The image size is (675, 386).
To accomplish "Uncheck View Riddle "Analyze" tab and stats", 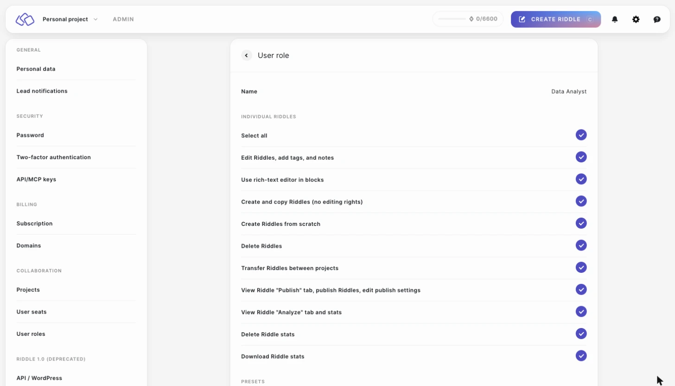I will click(x=581, y=311).
